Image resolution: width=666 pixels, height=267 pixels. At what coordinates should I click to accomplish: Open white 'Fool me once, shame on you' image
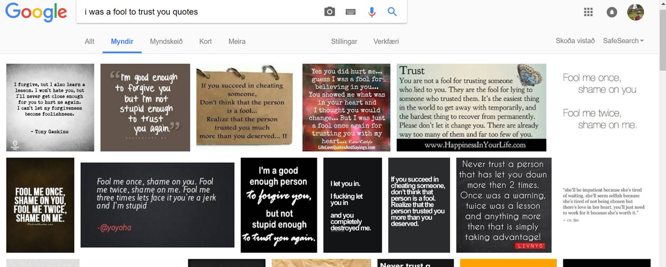599,107
